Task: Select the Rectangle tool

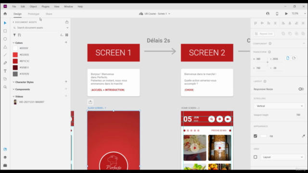Action: pos(5,31)
